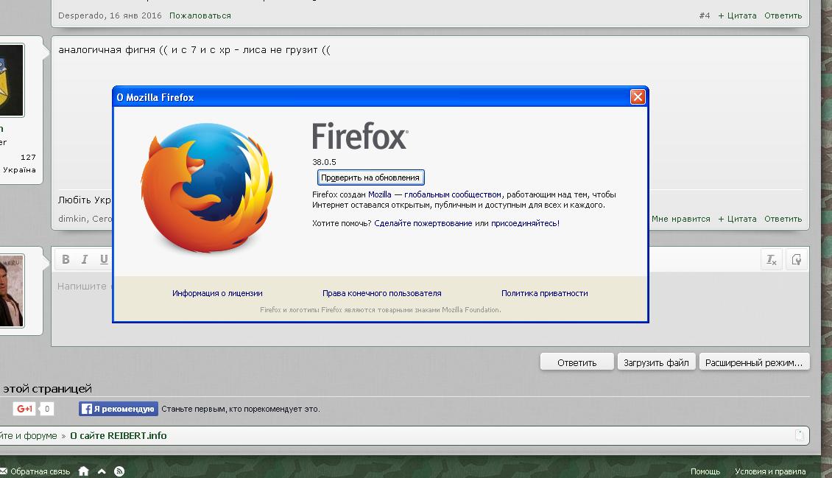Follow the присоединяйтесь link

[x=523, y=223]
